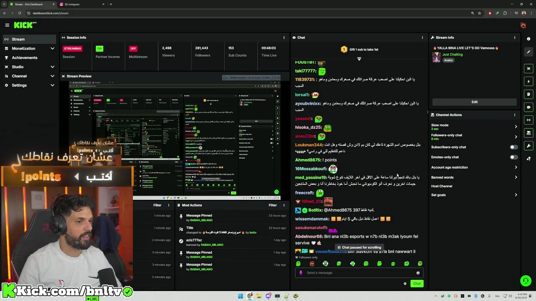Viewport: 536px width, 301px height.
Task: Click Filter in the panel left of Mod Actions
Action: tap(157, 205)
